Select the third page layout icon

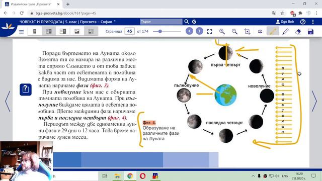tap(63, 31)
